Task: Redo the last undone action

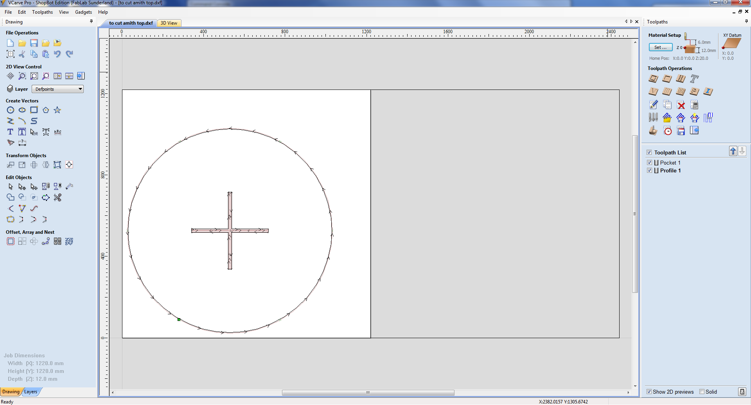Action: tap(69, 54)
